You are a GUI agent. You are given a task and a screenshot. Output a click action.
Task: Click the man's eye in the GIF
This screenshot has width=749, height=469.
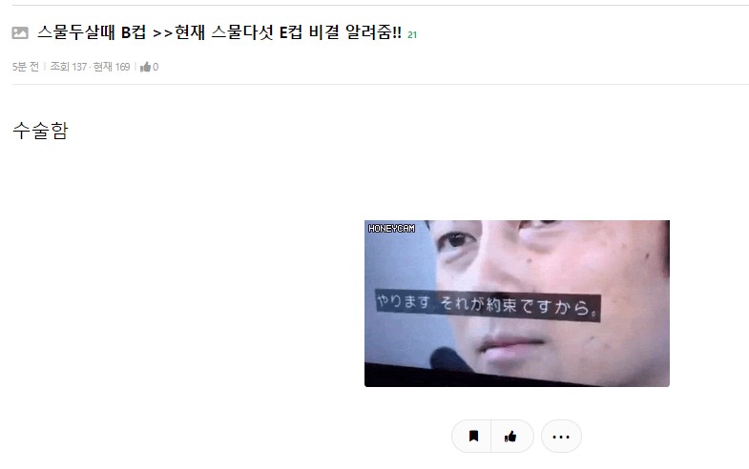[455, 240]
